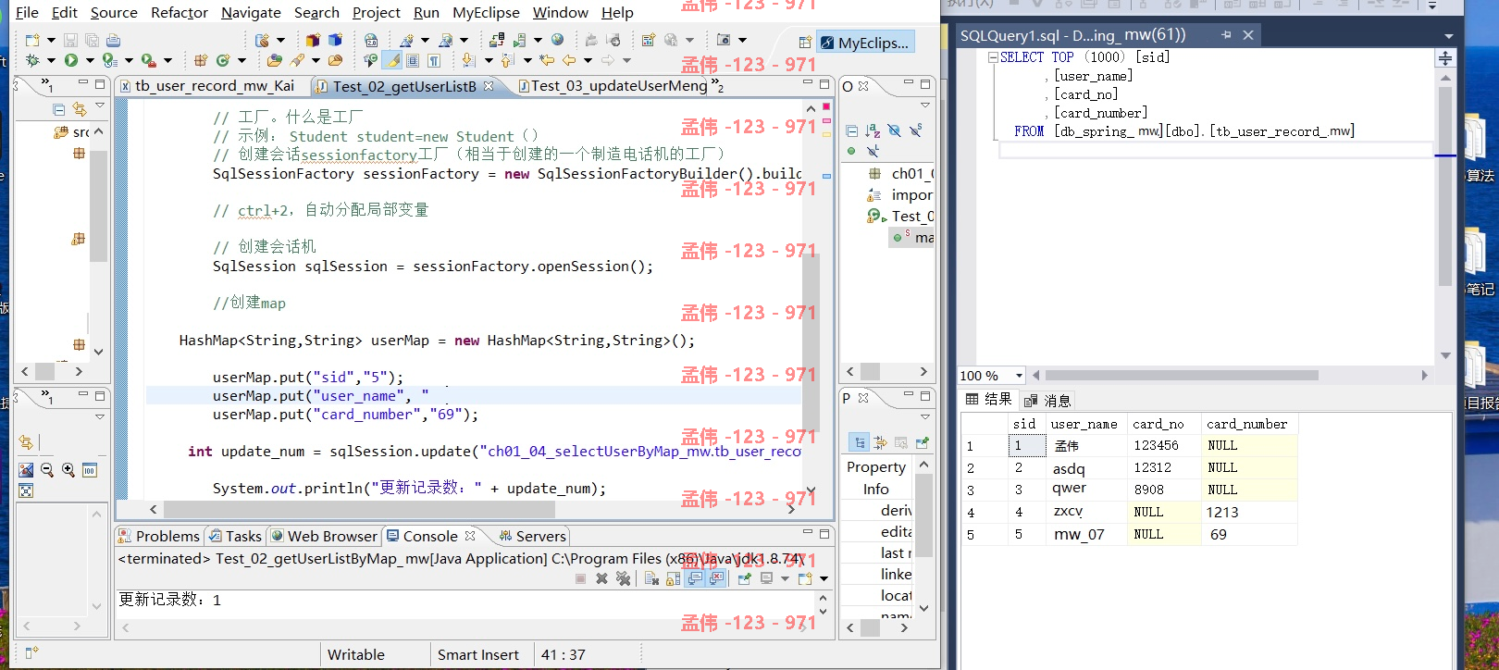
Task: Toggle Show Categories in Properties panel
Action: pos(859,441)
